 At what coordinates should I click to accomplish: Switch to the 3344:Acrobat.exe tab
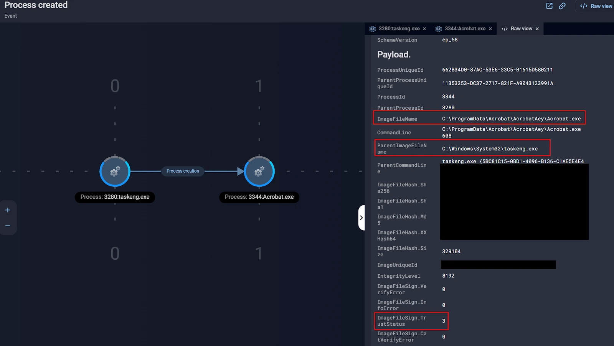(465, 29)
